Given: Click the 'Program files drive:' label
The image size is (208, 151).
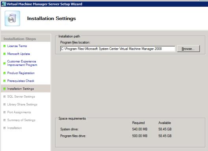Looking at the screenshot, I should pos(73,136).
